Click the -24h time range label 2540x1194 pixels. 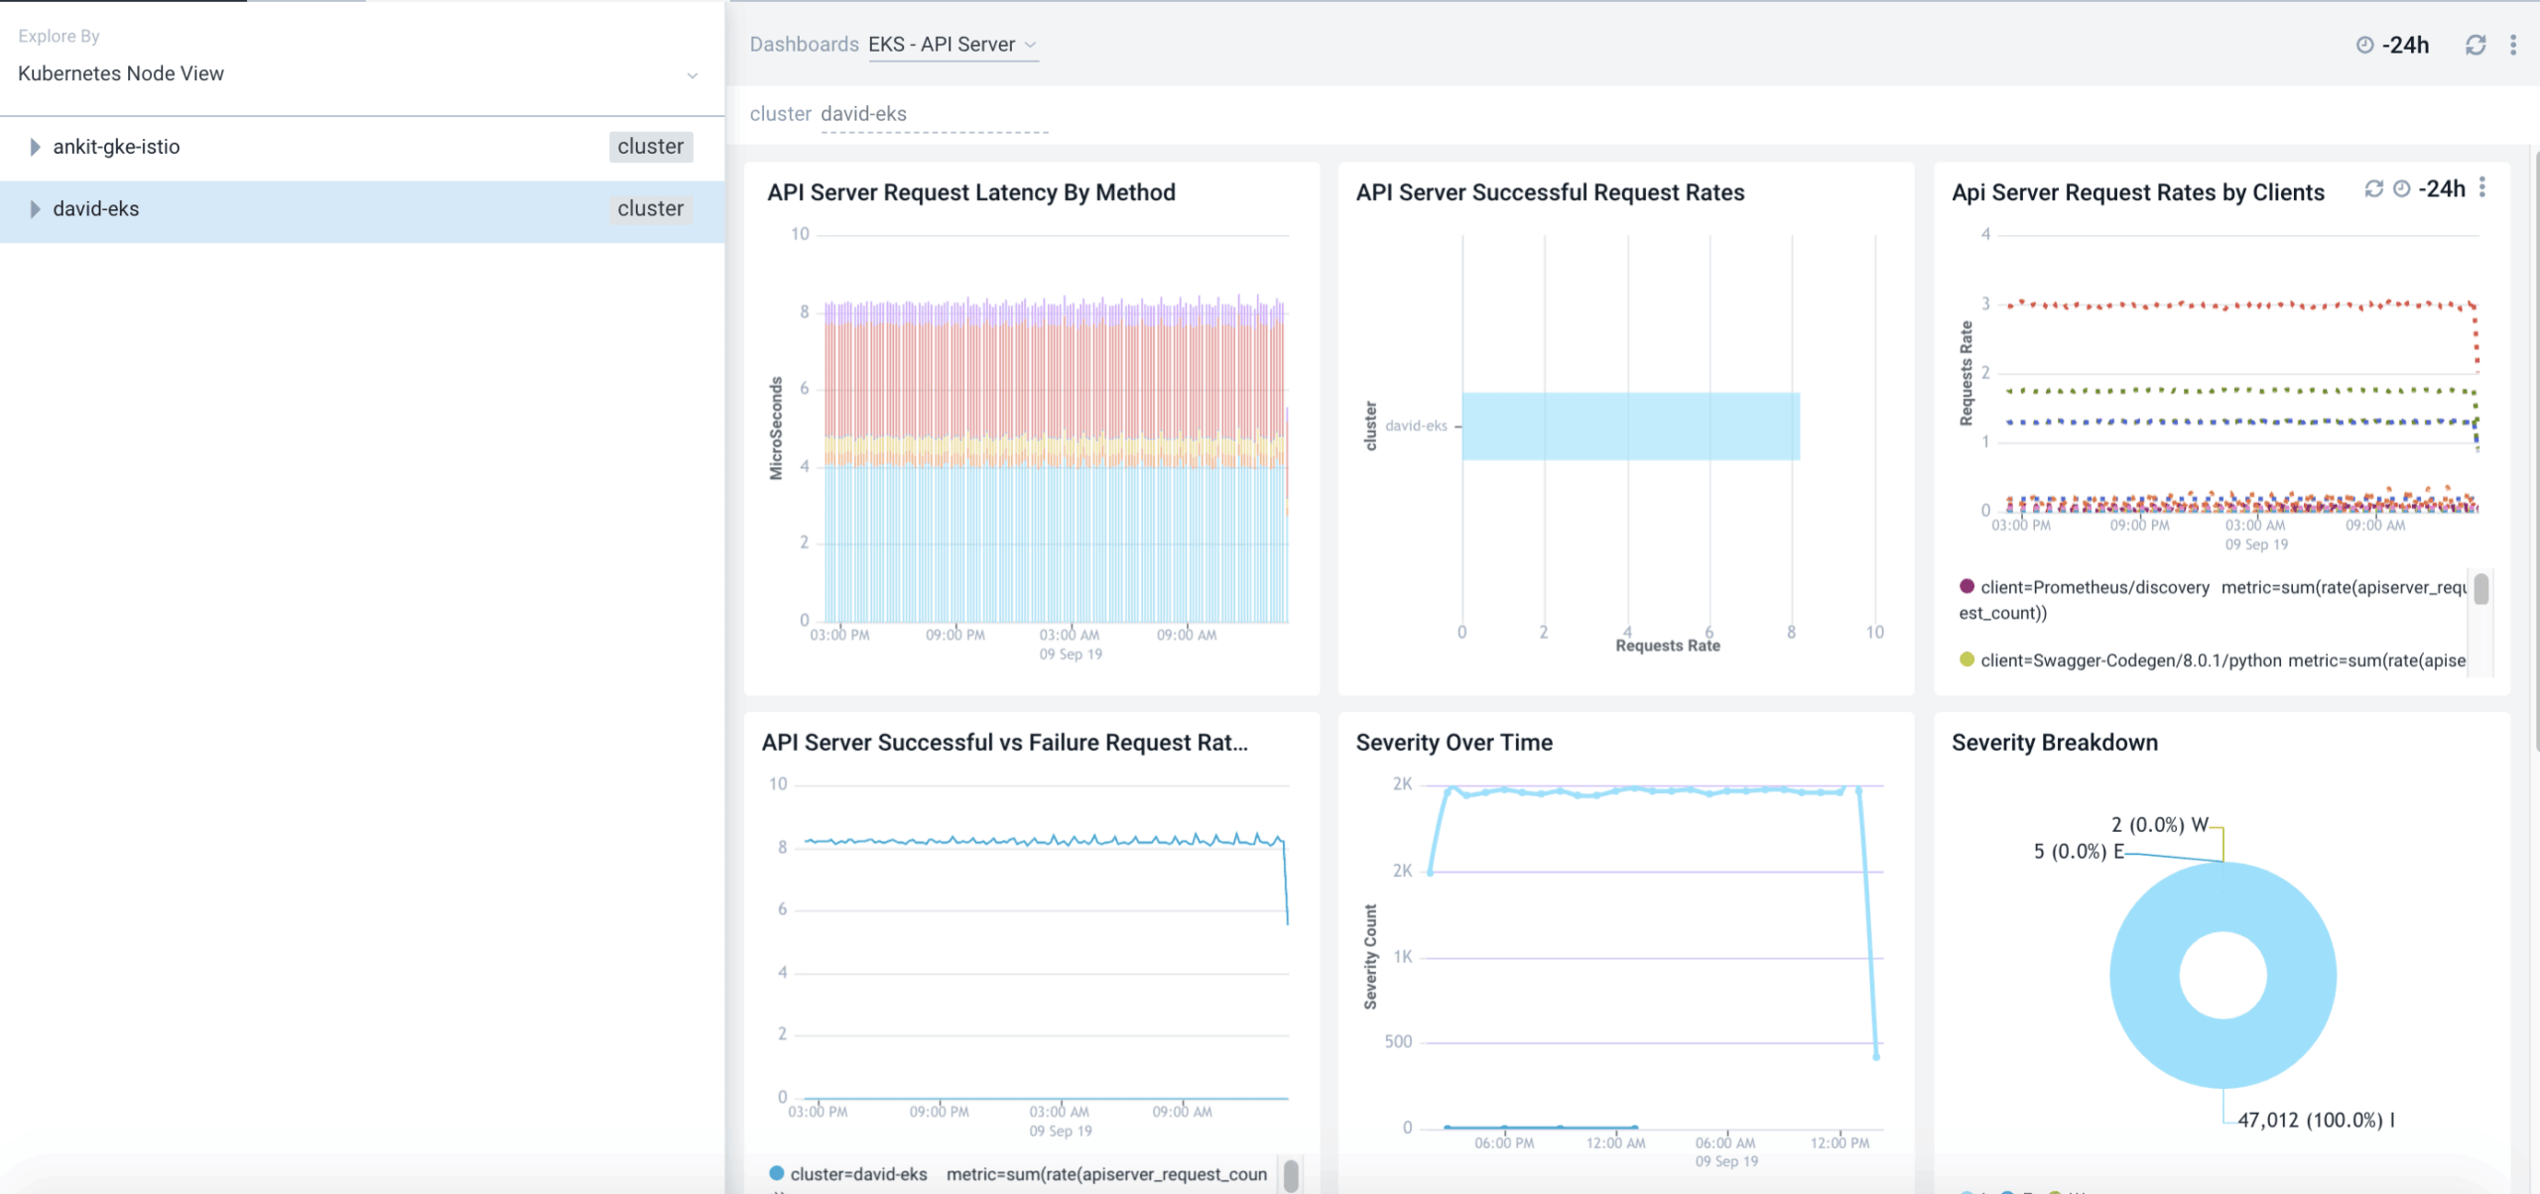tap(2406, 44)
